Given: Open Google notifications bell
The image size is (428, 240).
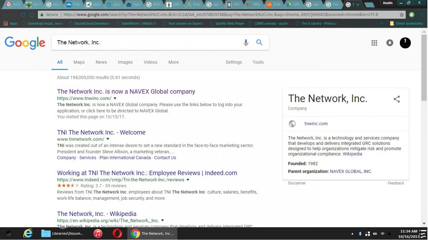Looking at the screenshot, I should coord(390,43).
